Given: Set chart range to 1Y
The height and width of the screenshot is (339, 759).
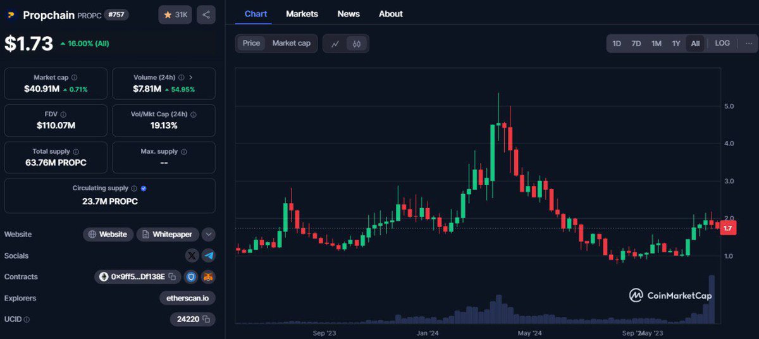Looking at the screenshot, I should tap(676, 44).
